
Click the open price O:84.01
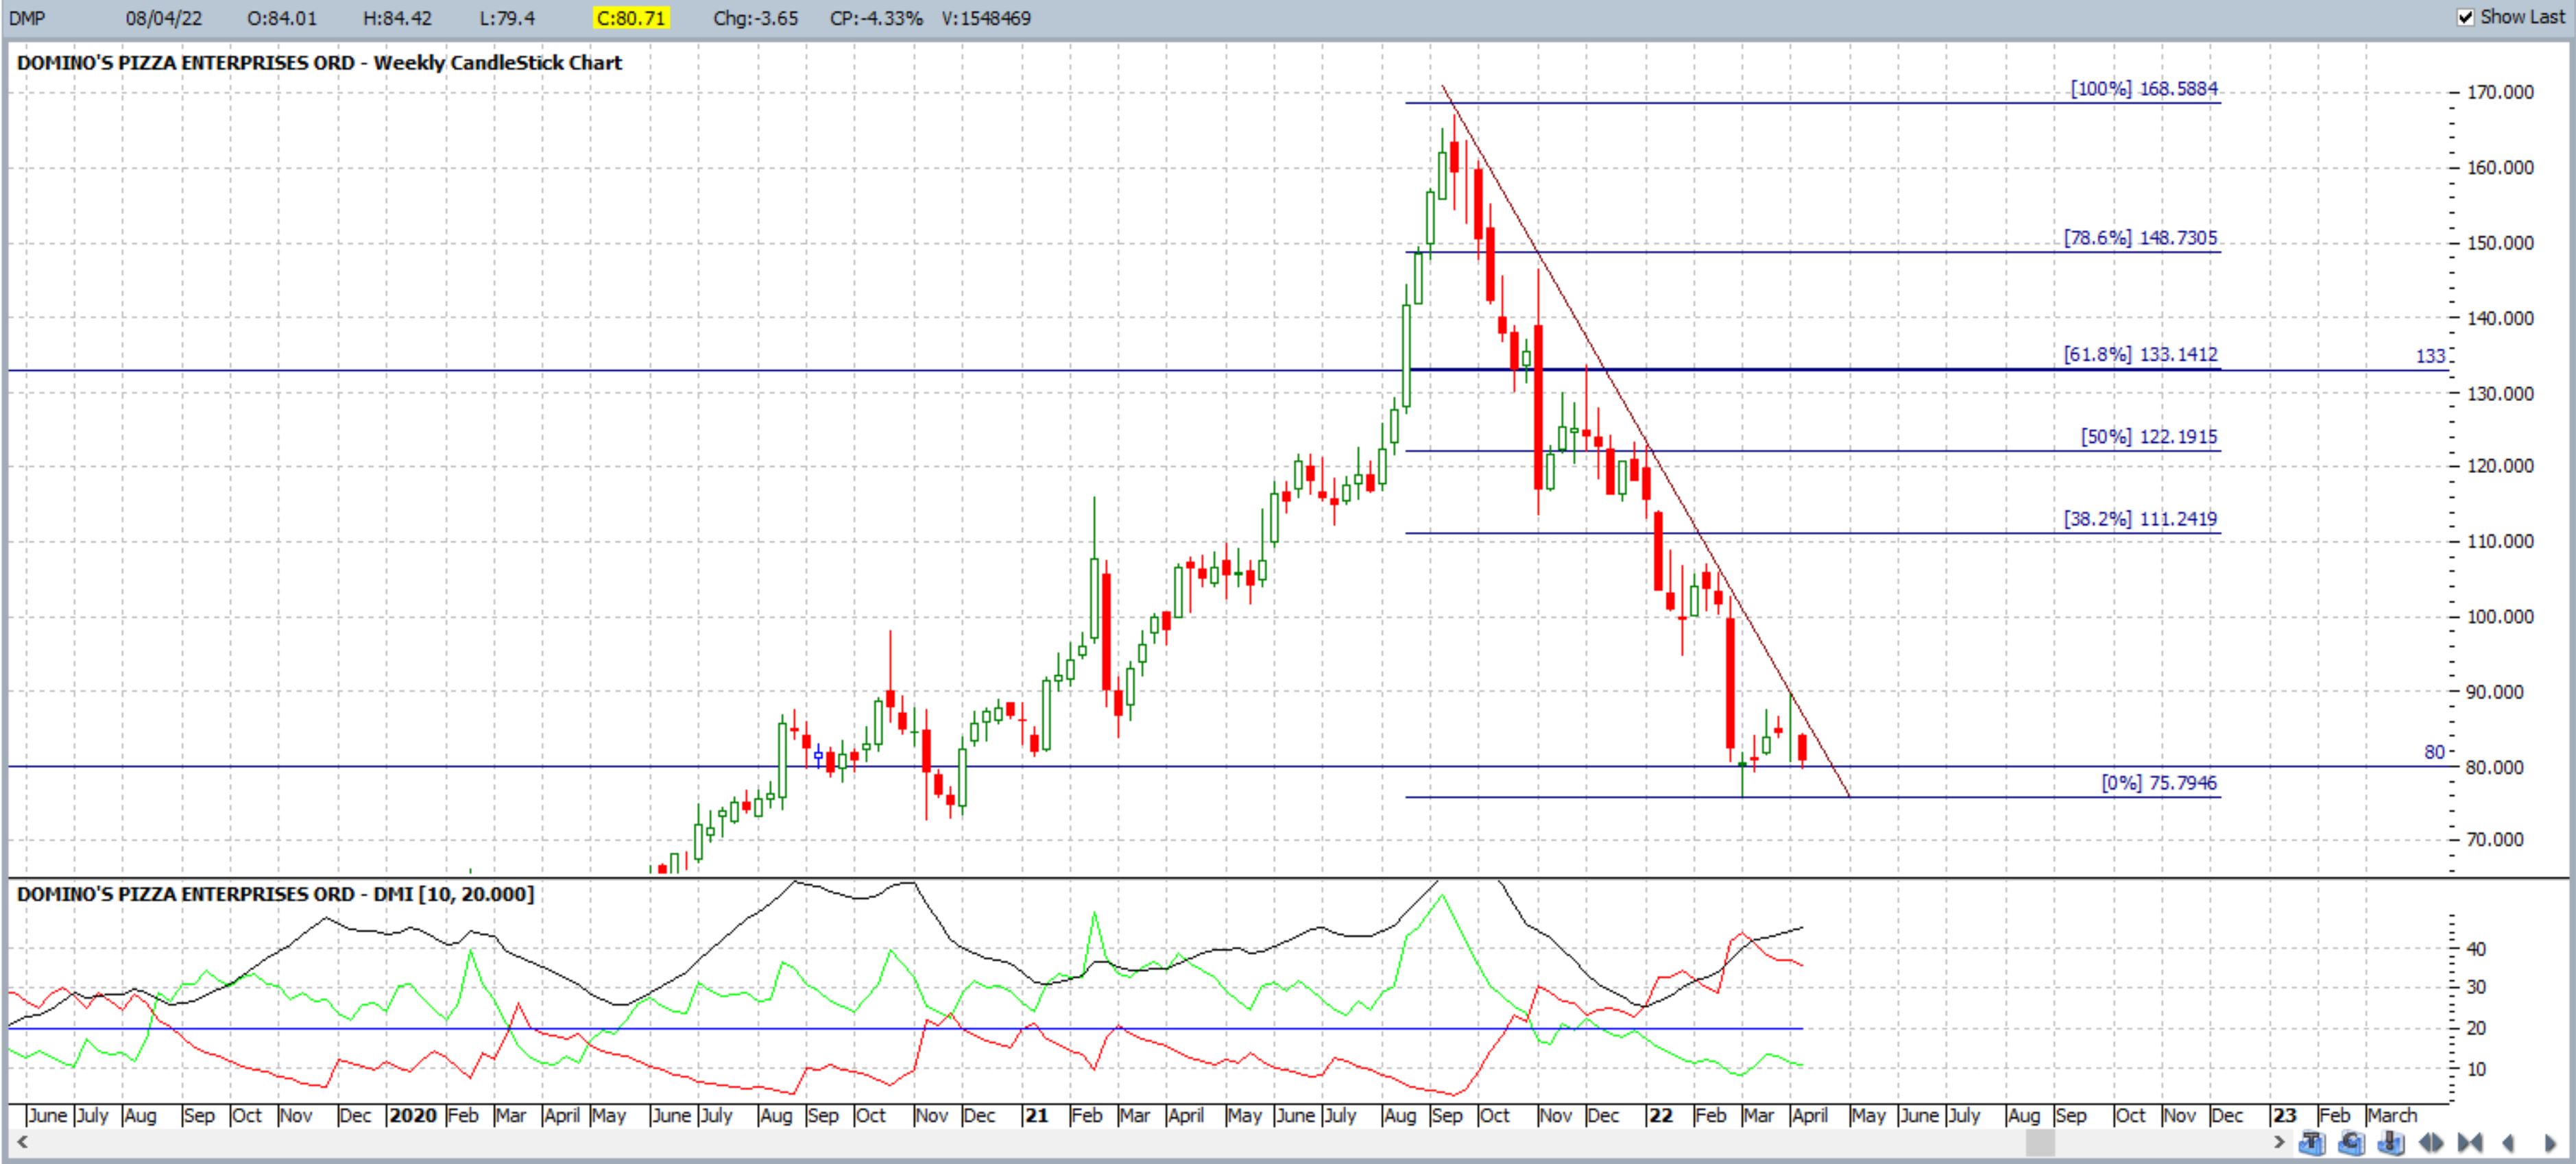(282, 18)
